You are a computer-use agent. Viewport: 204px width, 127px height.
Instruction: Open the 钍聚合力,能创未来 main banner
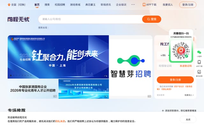(58, 57)
